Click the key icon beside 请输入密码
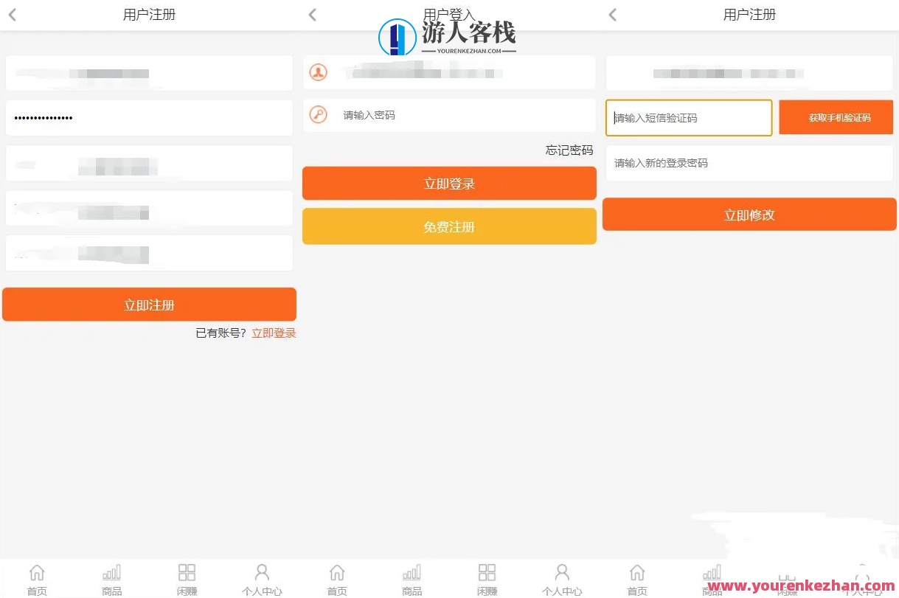This screenshot has height=598, width=899. [x=318, y=115]
